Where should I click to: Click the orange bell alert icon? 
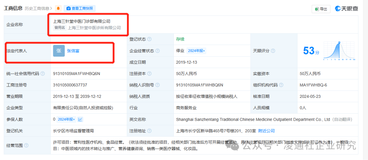pos(58,9)
